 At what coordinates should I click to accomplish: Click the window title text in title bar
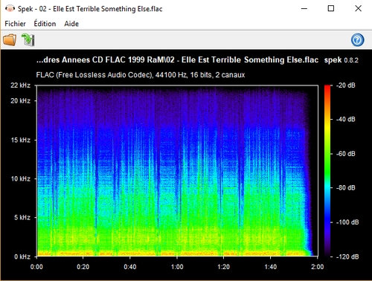(90, 9)
